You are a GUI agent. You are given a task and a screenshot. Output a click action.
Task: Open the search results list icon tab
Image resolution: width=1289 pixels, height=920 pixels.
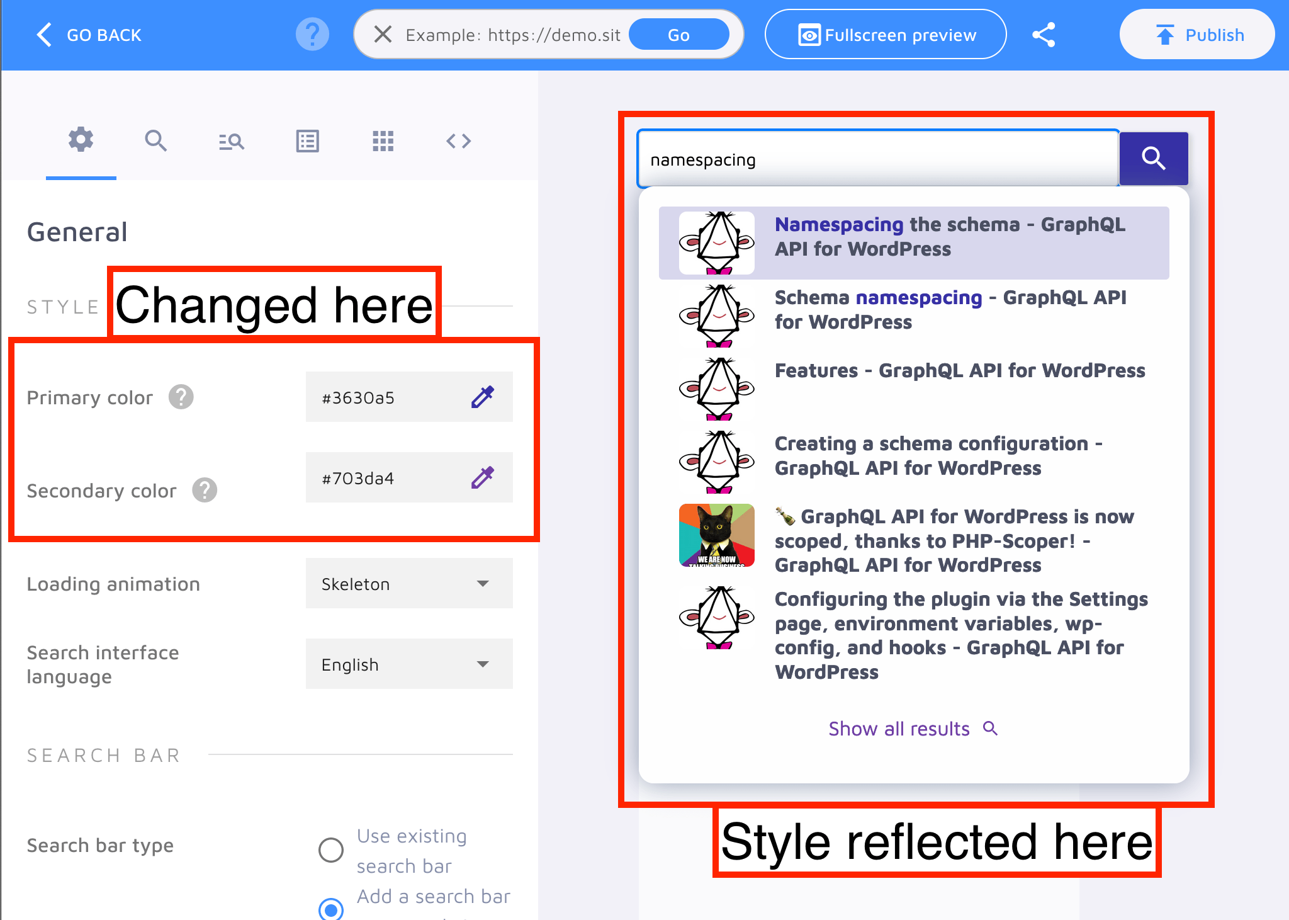coord(231,141)
